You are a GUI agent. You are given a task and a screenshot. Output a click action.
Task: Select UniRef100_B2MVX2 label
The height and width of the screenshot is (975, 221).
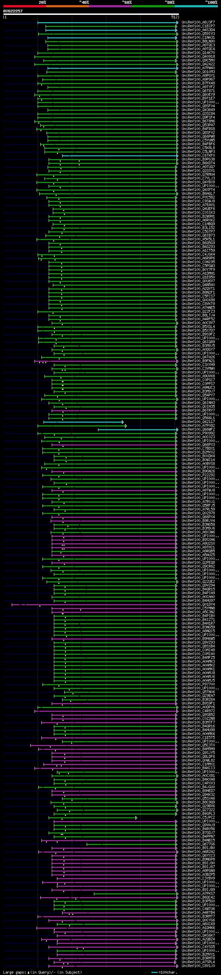(198, 452)
